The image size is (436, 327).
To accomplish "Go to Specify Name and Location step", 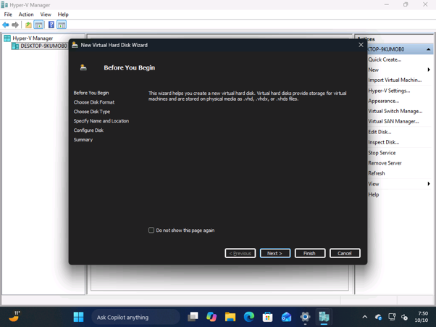I will (101, 121).
